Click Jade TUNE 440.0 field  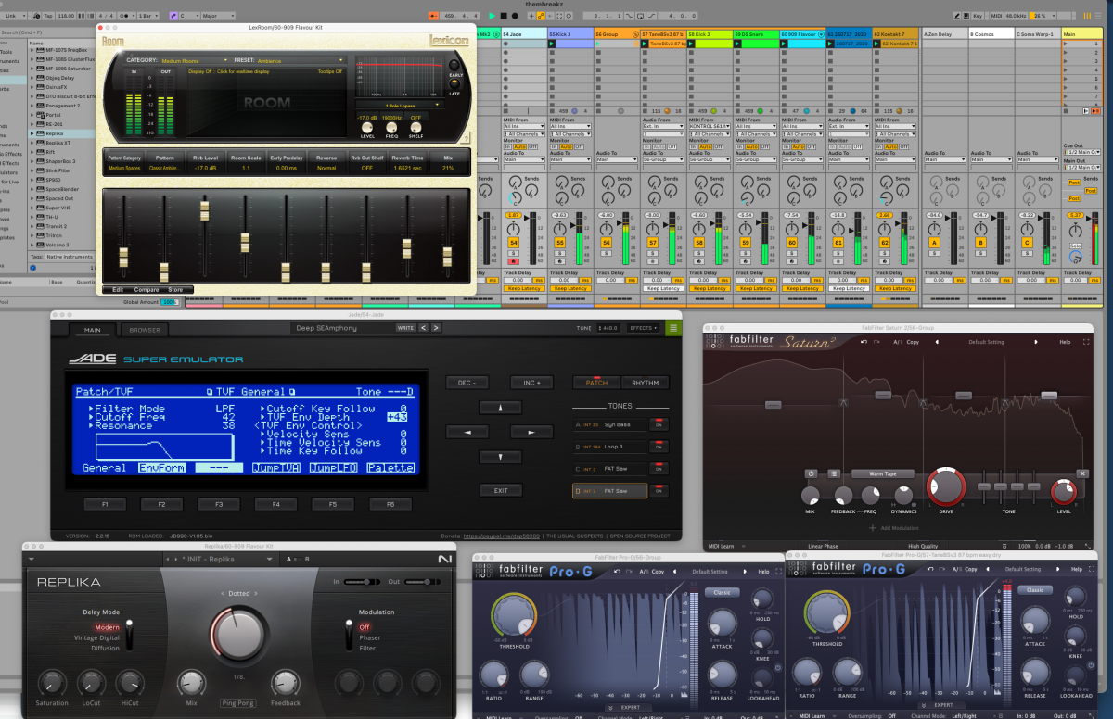[x=608, y=328]
